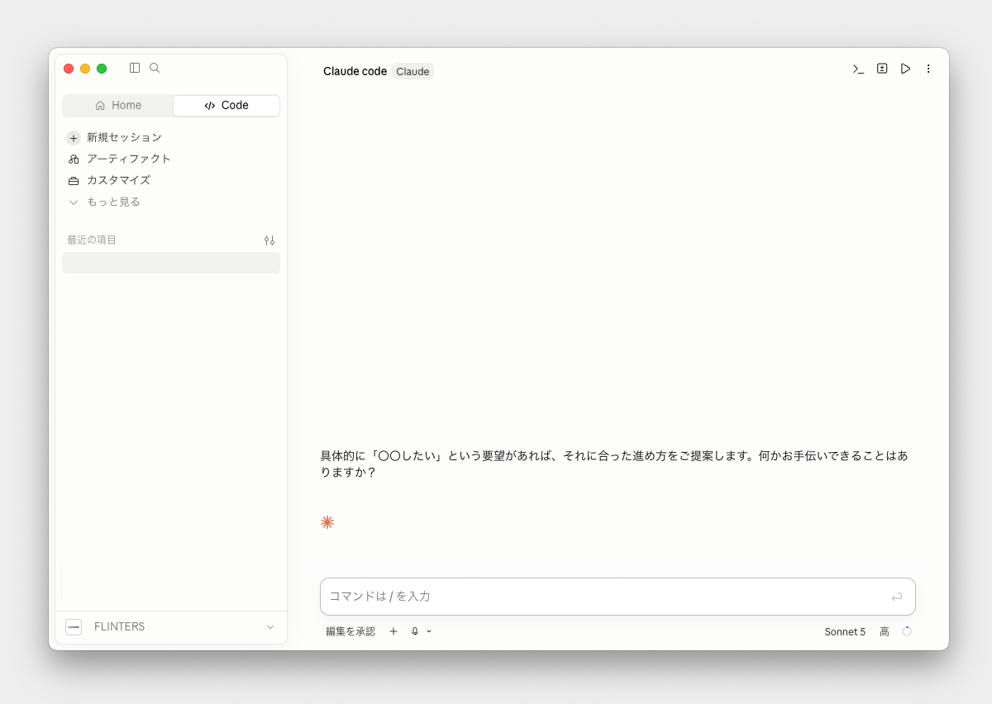Image resolution: width=992 pixels, height=704 pixels.
Task: Click the plus attach icon below input
Action: tap(393, 631)
